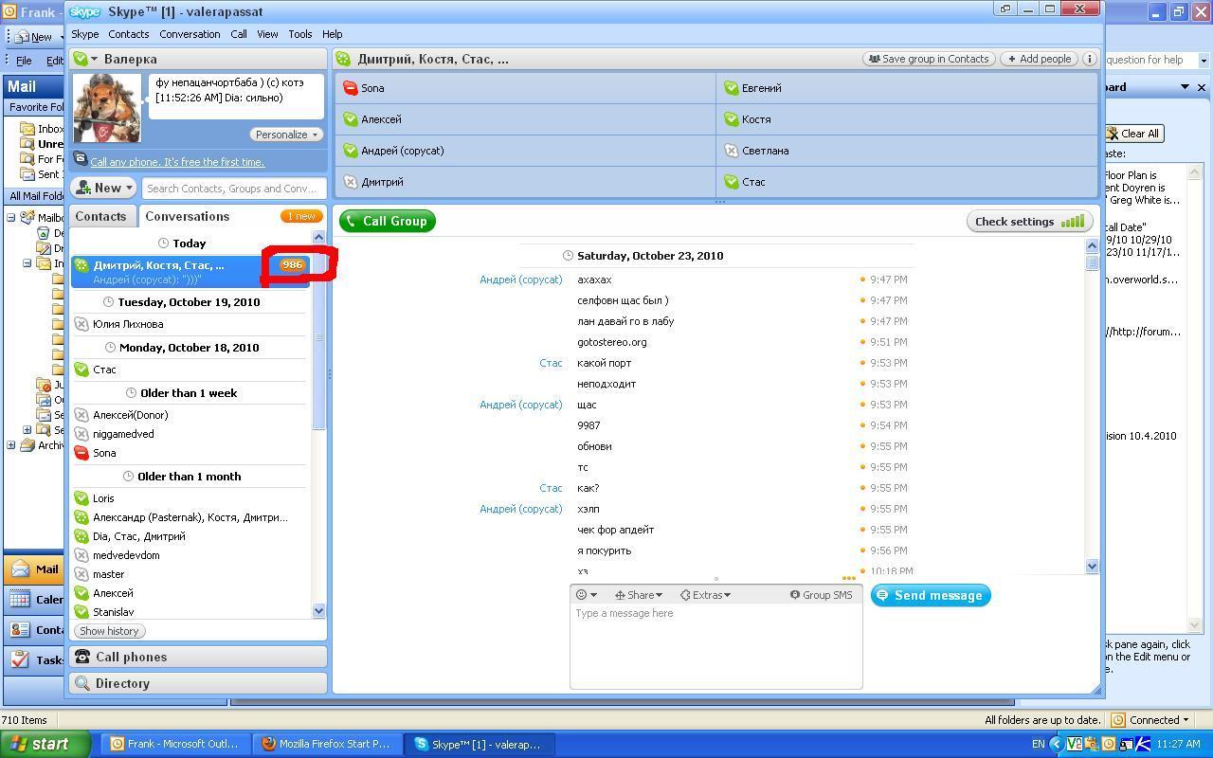Viewport: 1213px width, 758px height.
Task: Click participant Светлана offline icon
Action: [x=731, y=151]
